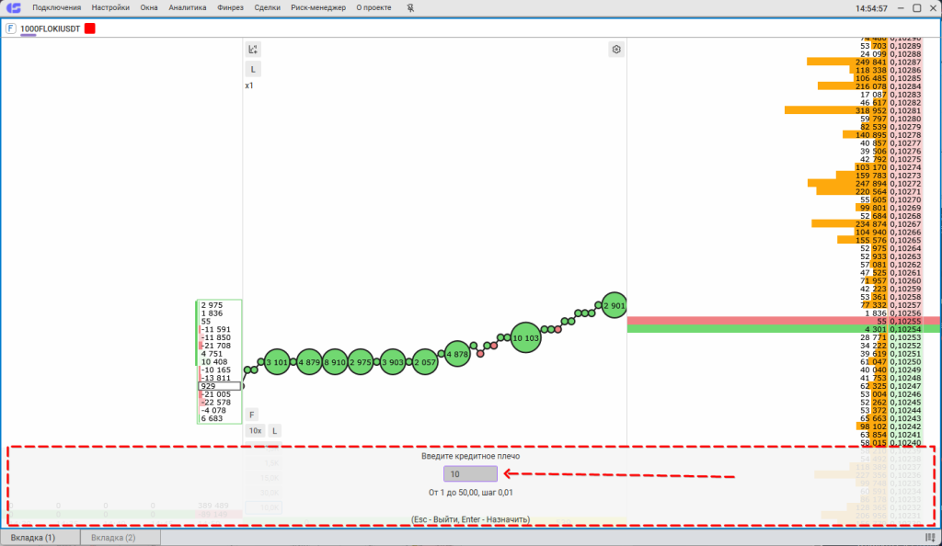Click the F badge beside 1000FLOKIUSDT
The image size is (942, 546).
(10, 28)
